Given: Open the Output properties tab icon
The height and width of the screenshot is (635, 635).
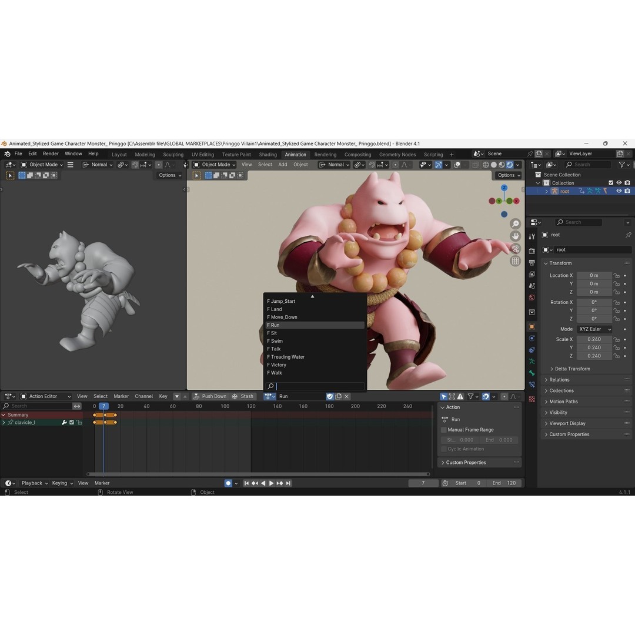Looking at the screenshot, I should tap(532, 263).
